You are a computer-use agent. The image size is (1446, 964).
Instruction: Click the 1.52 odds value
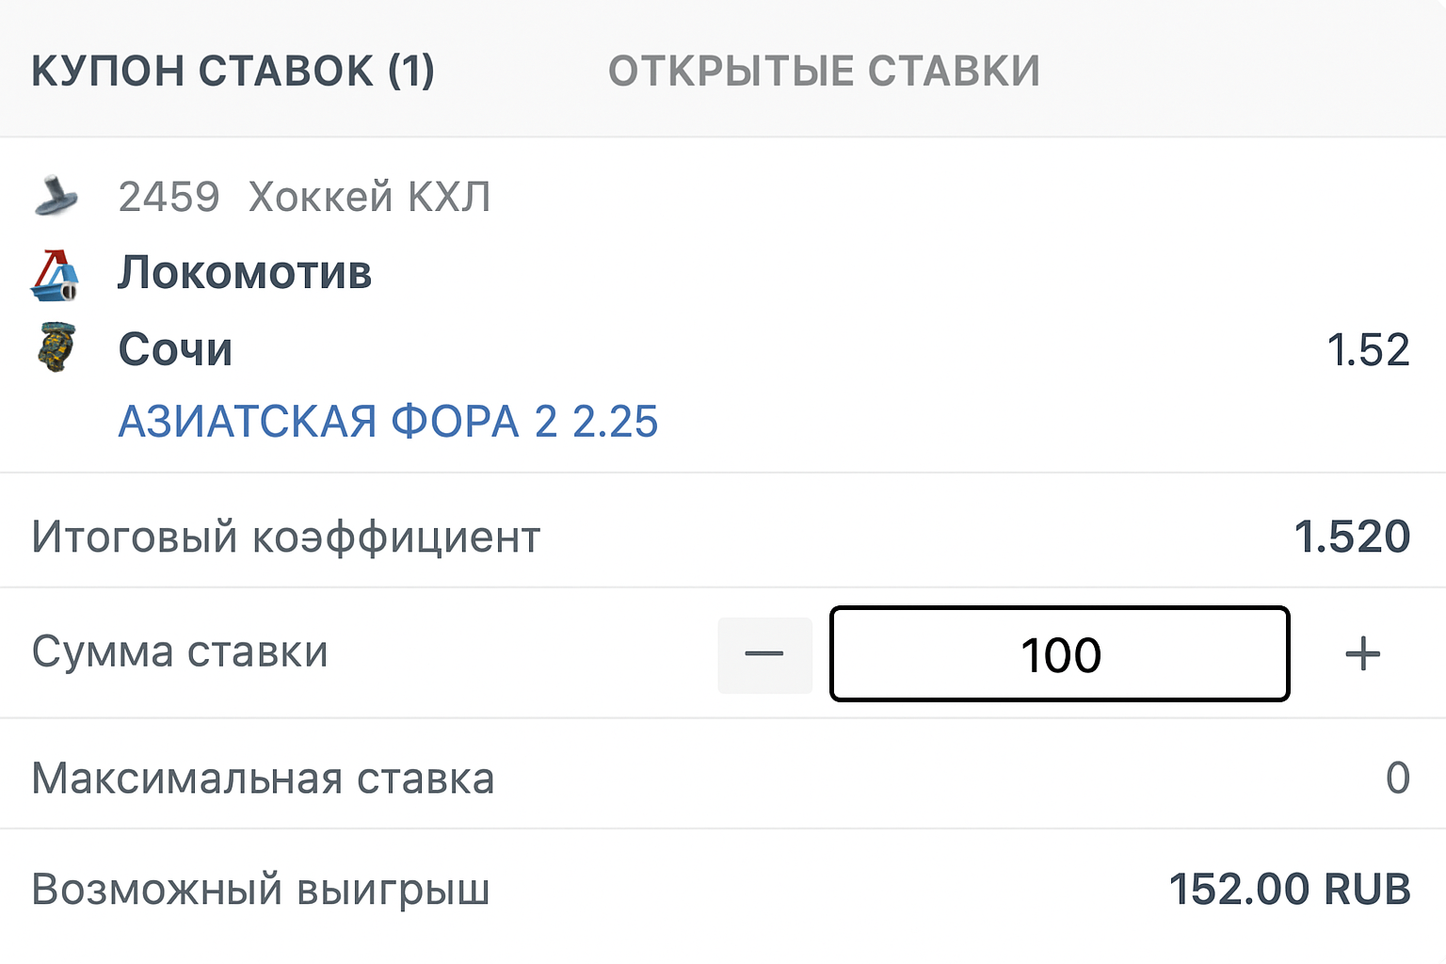coord(1368,350)
